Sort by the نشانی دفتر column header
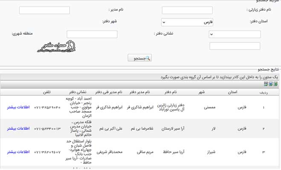 pyautogui.click(x=78, y=92)
